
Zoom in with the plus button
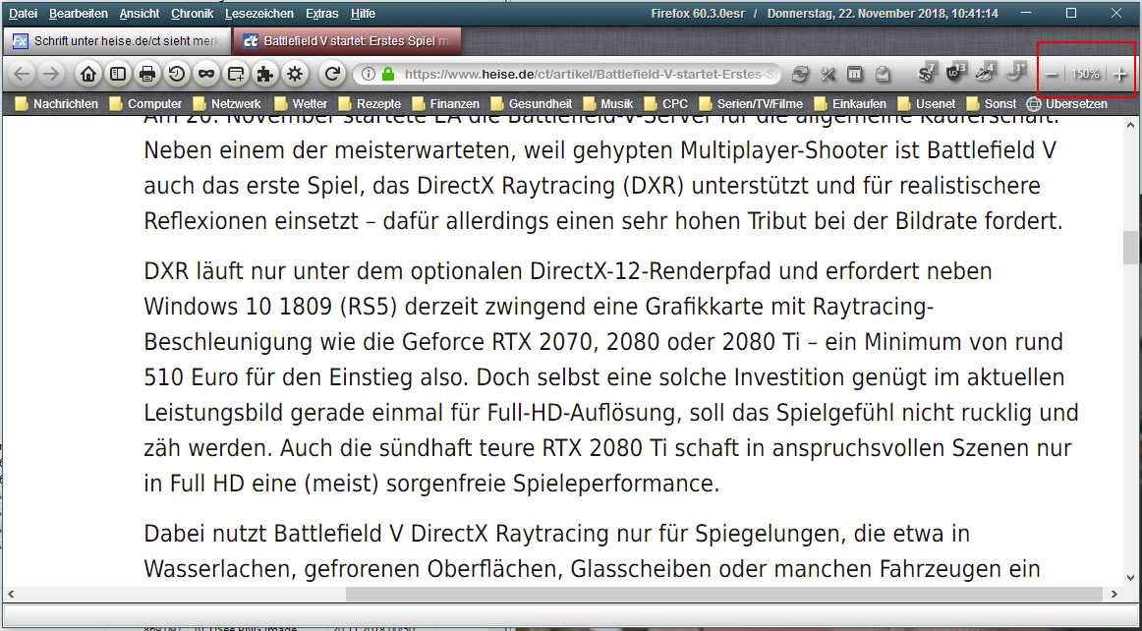tap(1120, 75)
